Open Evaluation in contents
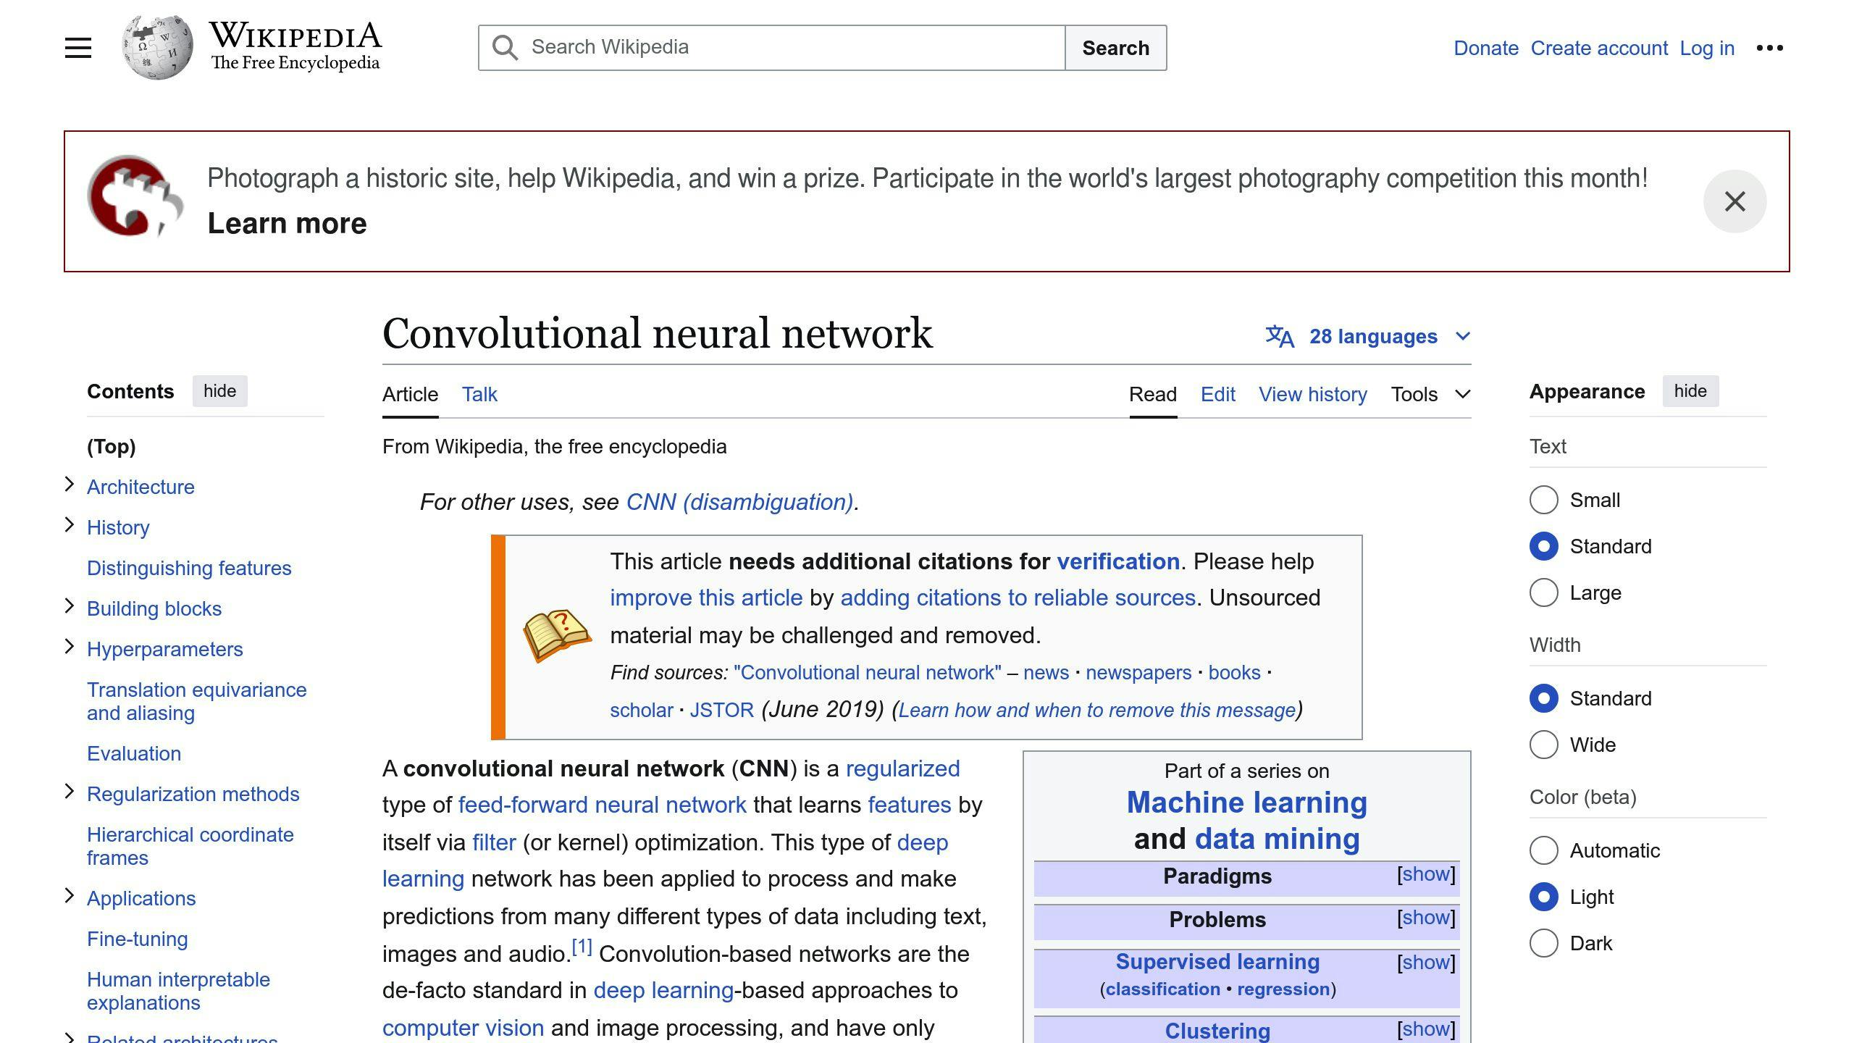Viewport: 1854px width, 1043px height. 134,753
